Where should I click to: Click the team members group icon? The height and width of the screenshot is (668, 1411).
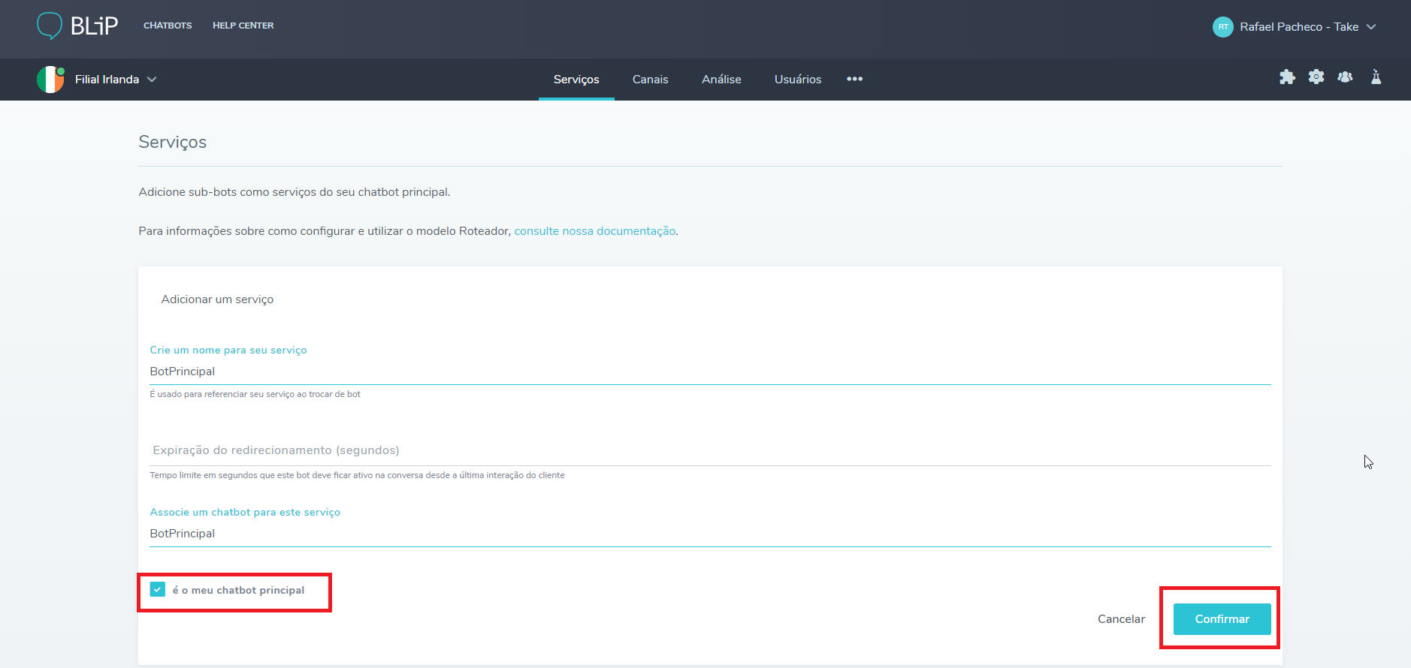(1345, 77)
